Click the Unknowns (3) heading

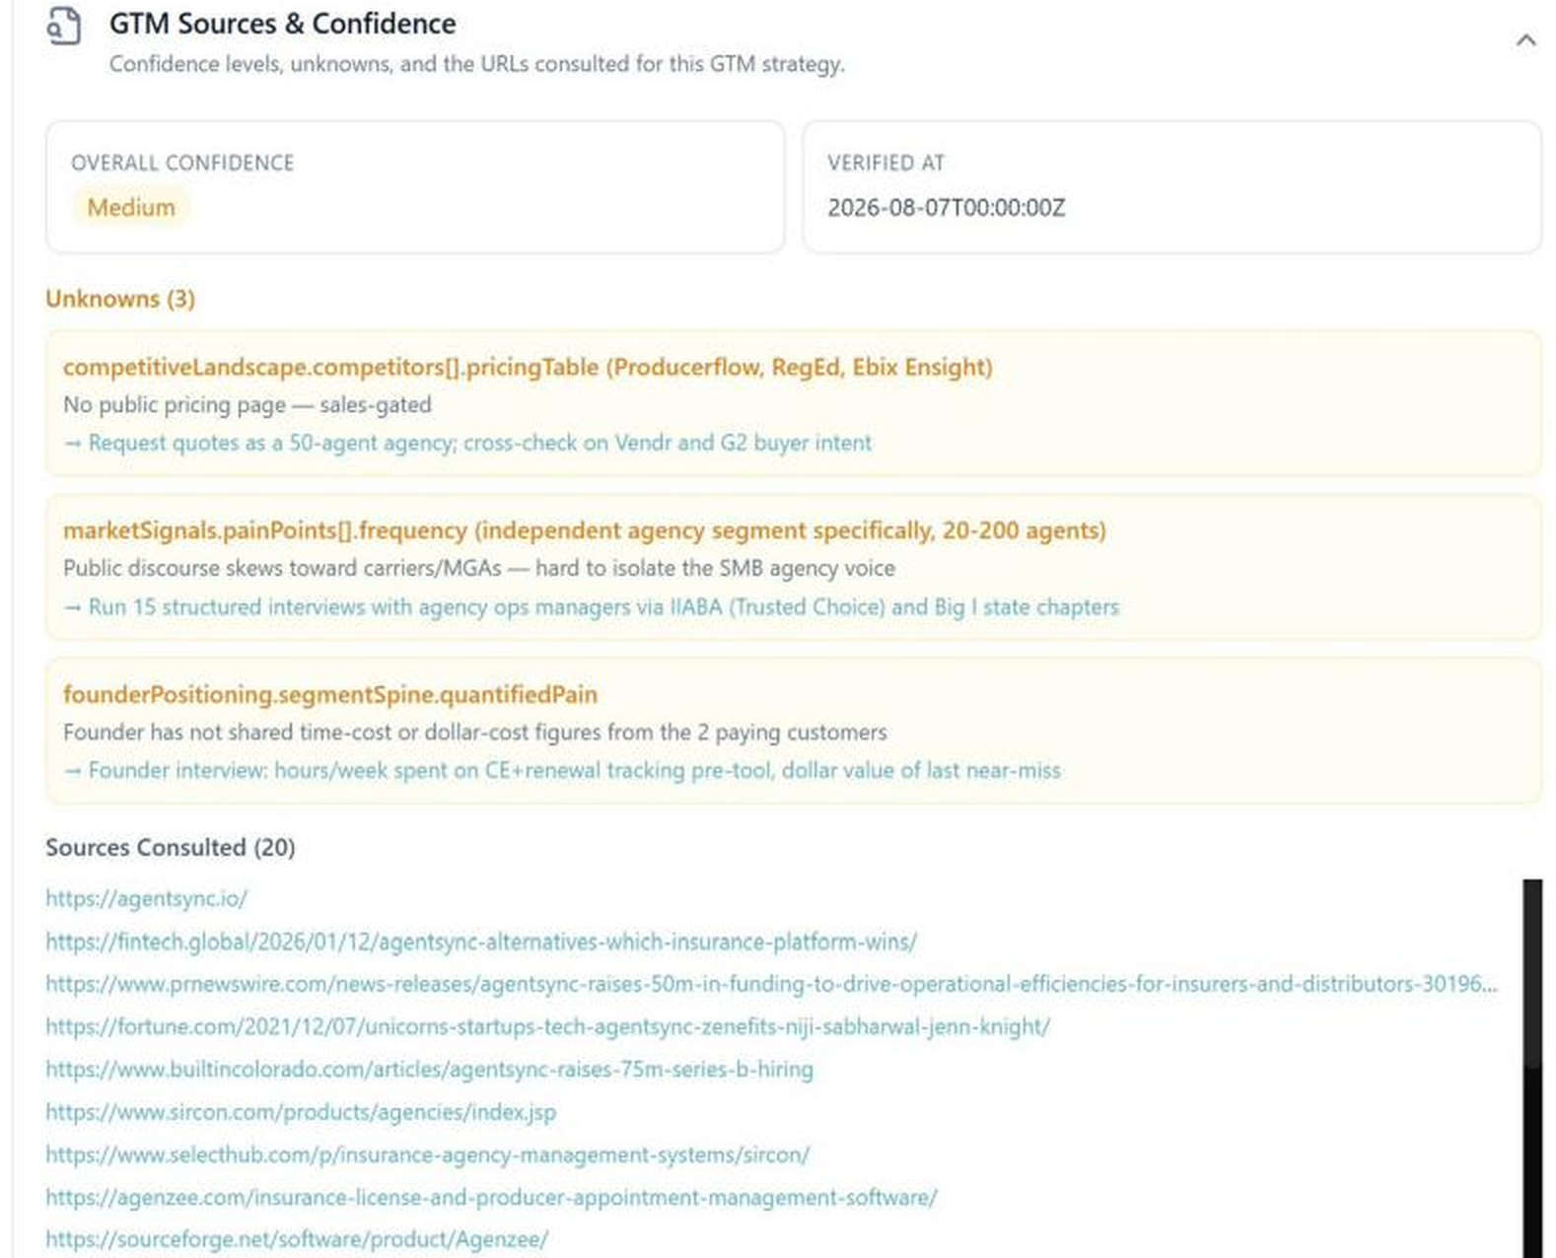coord(120,299)
